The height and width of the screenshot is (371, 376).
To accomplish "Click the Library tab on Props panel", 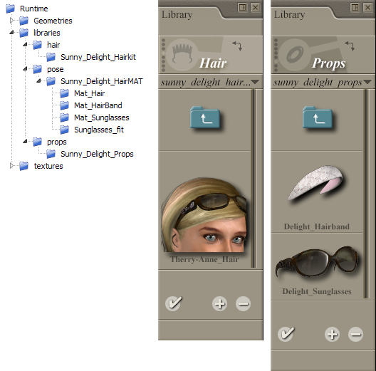I will tap(289, 15).
